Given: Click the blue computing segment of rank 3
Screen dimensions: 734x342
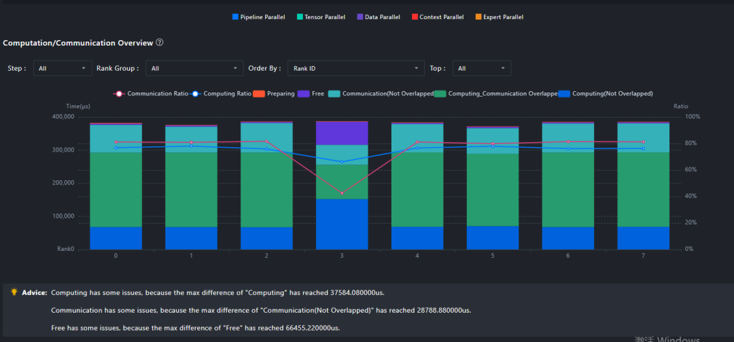Looking at the screenshot, I should point(342,224).
